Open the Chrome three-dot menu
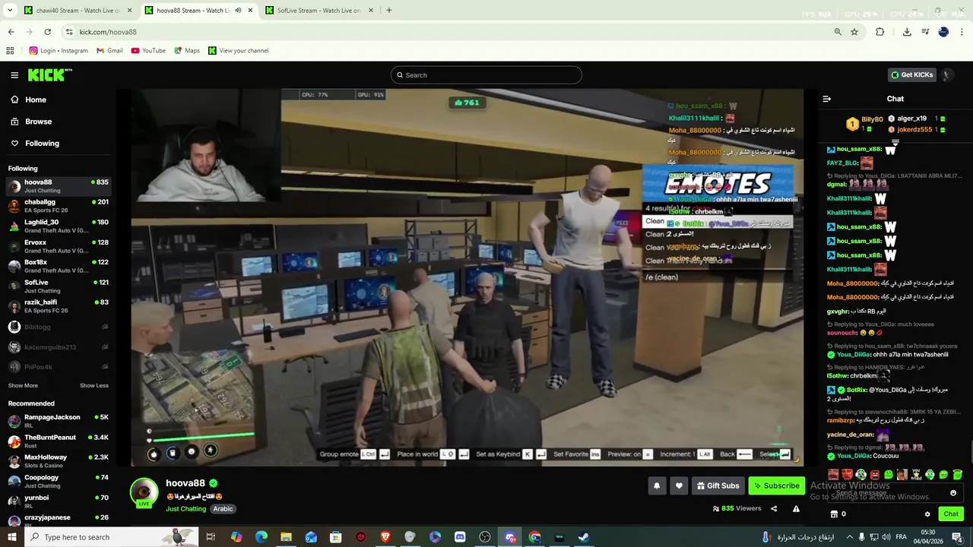Viewport: 973px width, 547px height. pyautogui.click(x=962, y=32)
